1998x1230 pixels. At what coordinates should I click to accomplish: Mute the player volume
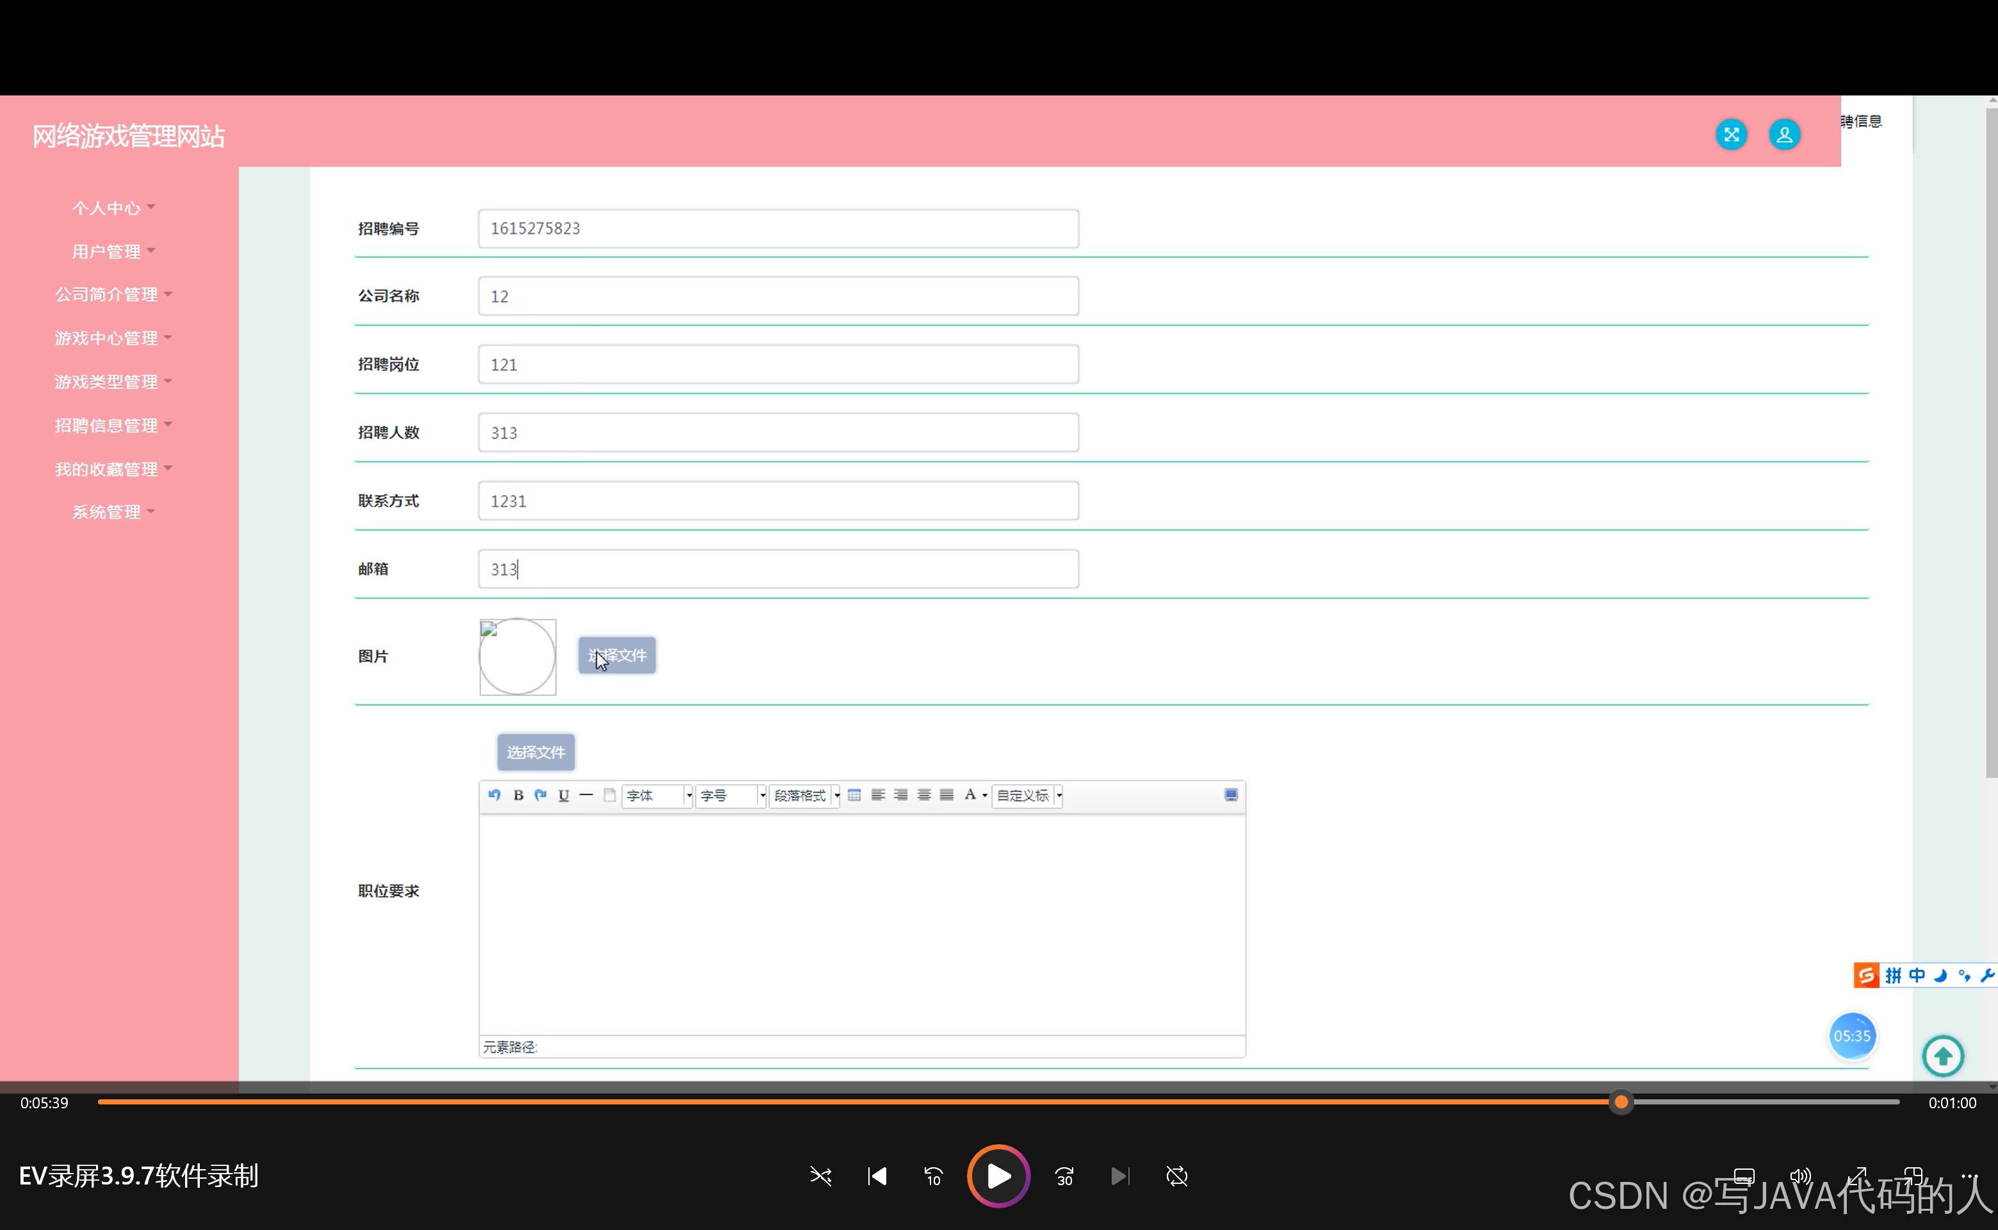click(1800, 1176)
